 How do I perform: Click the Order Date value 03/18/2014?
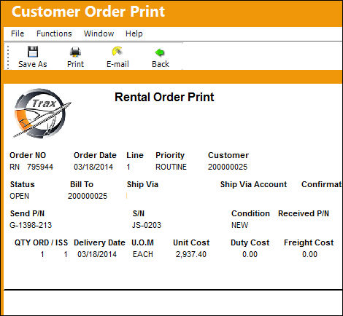[x=93, y=167]
